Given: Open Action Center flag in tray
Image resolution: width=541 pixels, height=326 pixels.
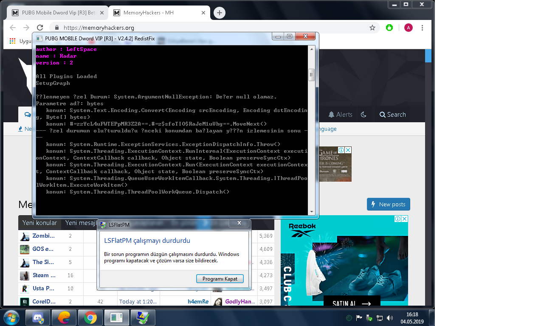Looking at the screenshot, I should coord(359,318).
